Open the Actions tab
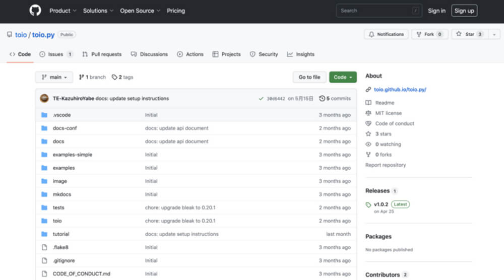 (191, 54)
